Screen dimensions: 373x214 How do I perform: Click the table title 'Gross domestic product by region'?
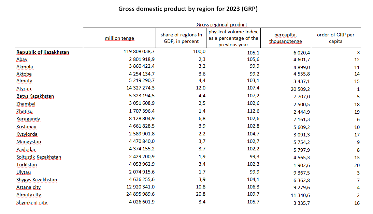tap(188, 9)
